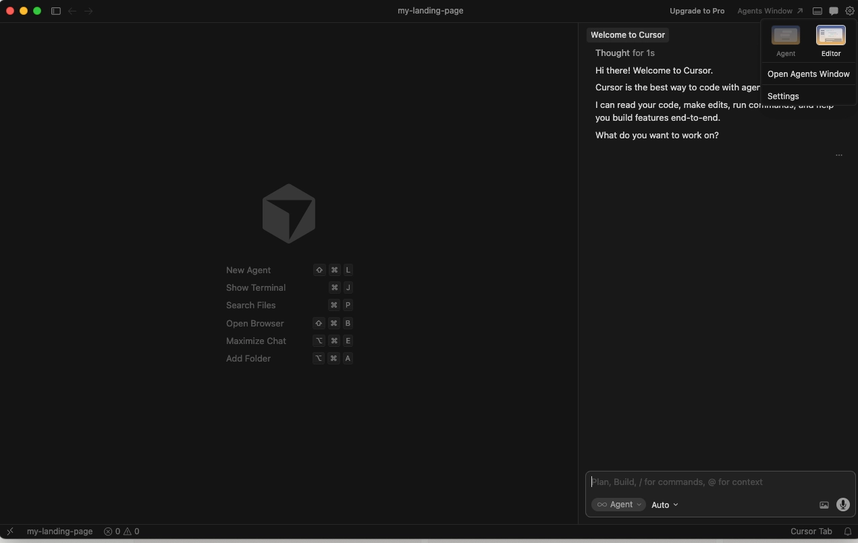This screenshot has height=543, width=858.
Task: Click the yellow minimize window button
Action: point(24,11)
